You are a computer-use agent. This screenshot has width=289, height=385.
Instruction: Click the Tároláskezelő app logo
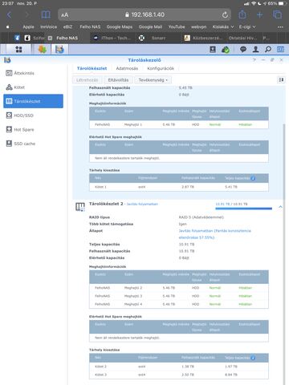7,60
